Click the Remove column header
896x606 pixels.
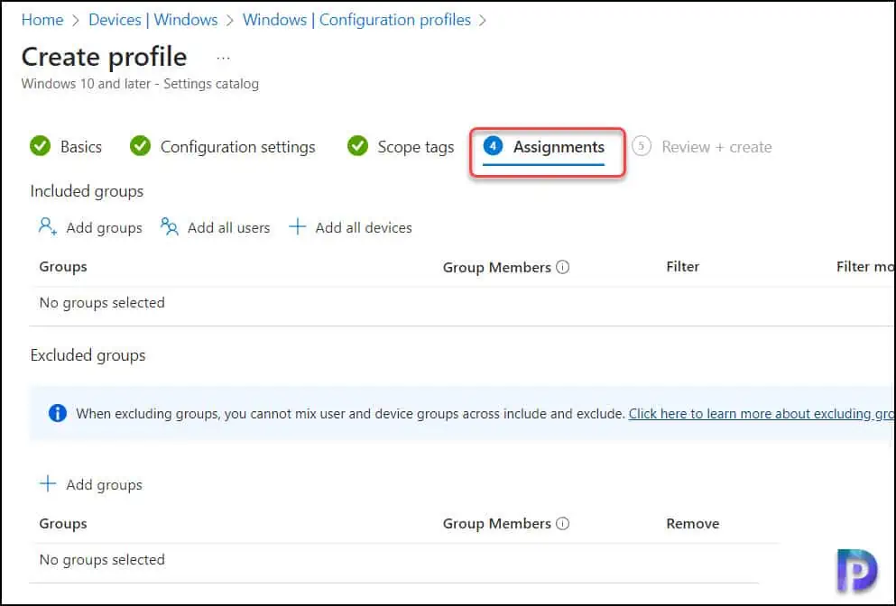(693, 523)
